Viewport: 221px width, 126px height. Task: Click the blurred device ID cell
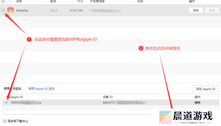125,103
